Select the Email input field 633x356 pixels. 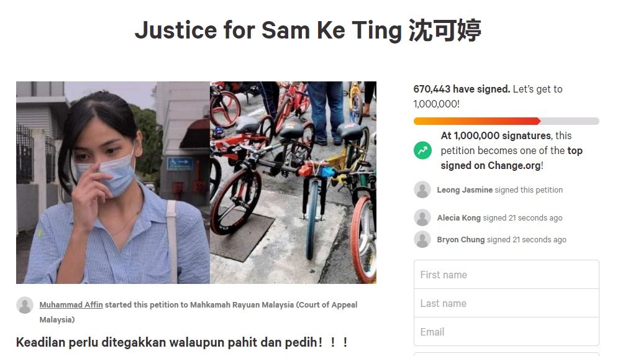click(x=506, y=332)
